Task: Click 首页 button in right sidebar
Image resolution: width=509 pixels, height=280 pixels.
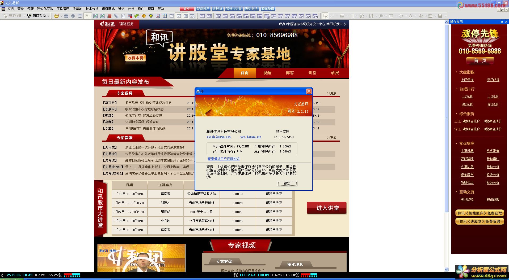Action: pos(480,60)
